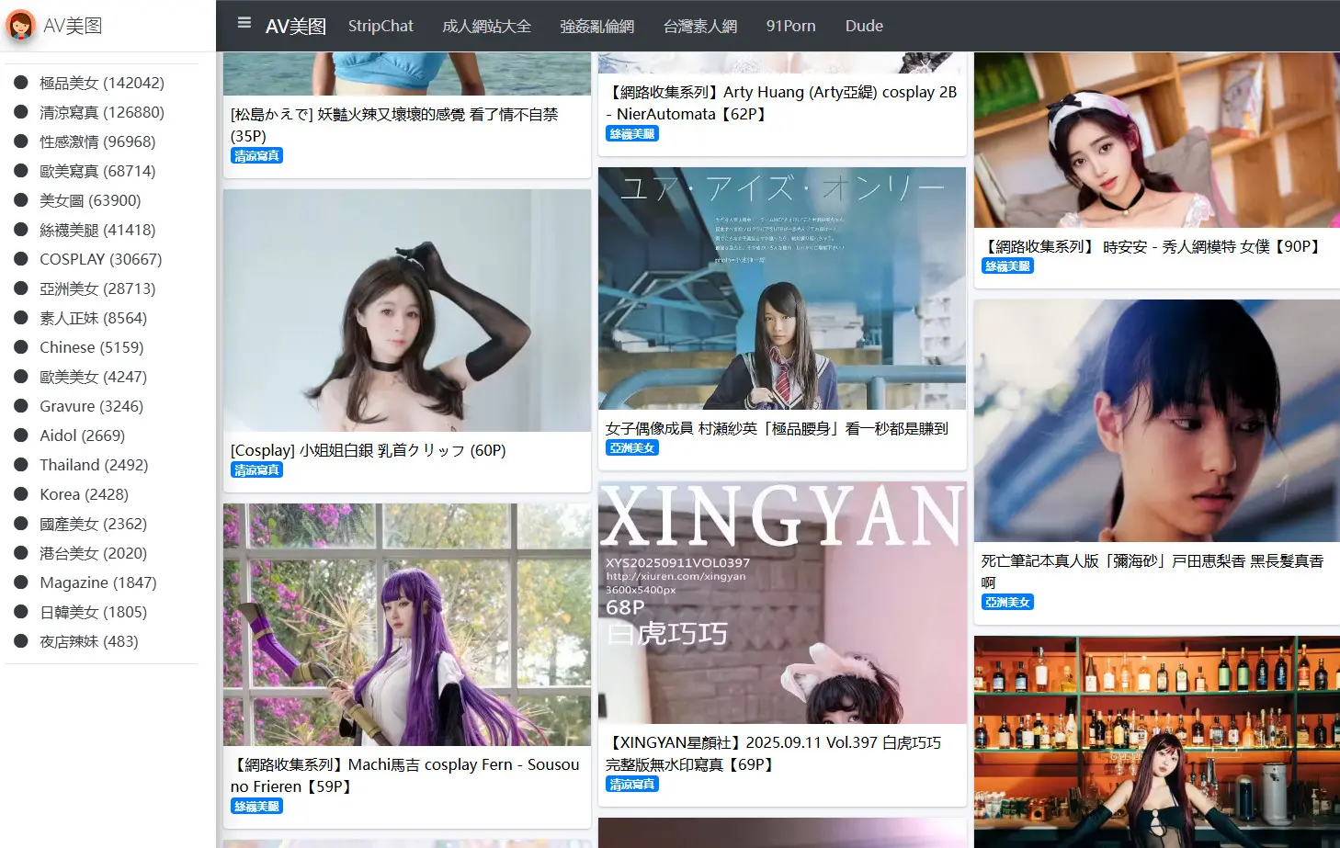Open the purple-haired Fern cosplay thumbnail
The width and height of the screenshot is (1340, 848).
coord(406,624)
